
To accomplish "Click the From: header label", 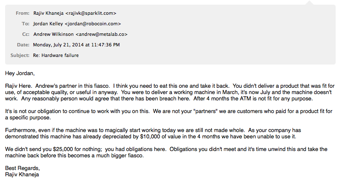I will click(x=22, y=13).
